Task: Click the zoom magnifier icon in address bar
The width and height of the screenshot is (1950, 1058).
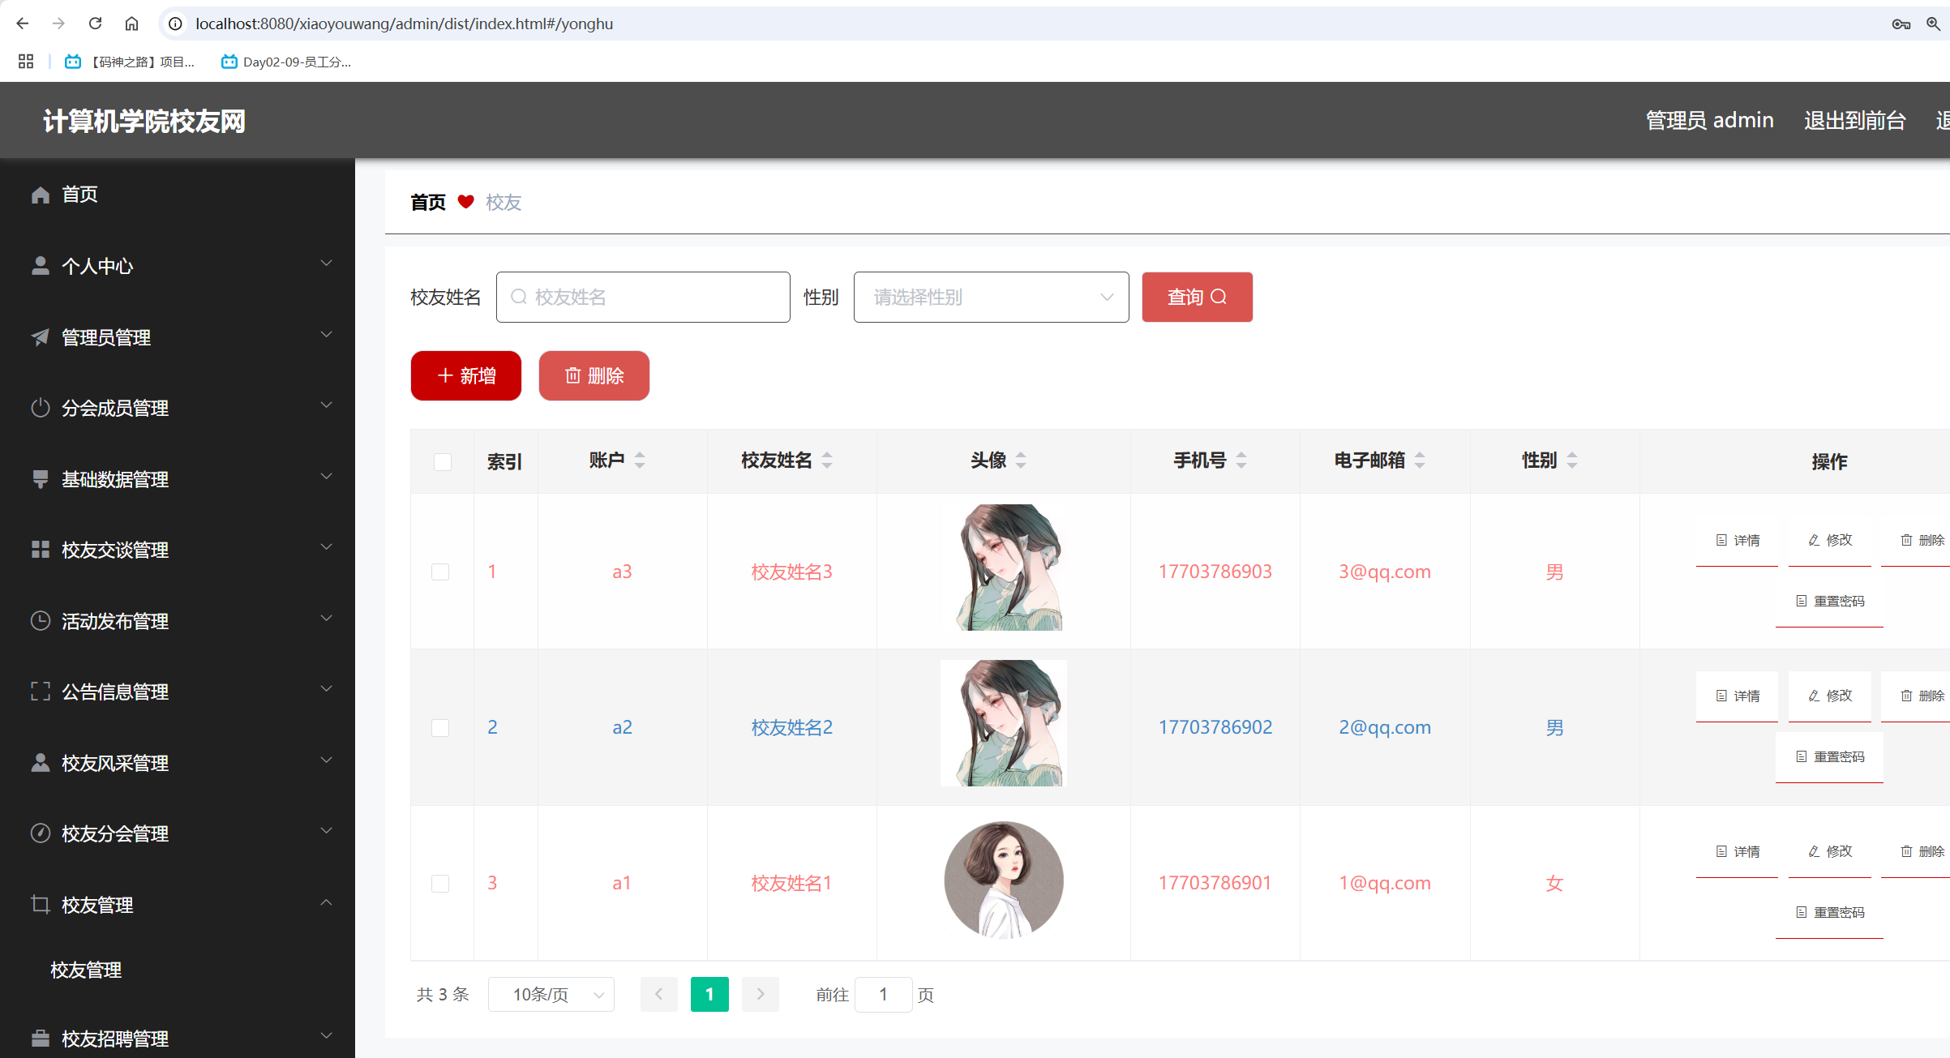Action: click(1934, 24)
